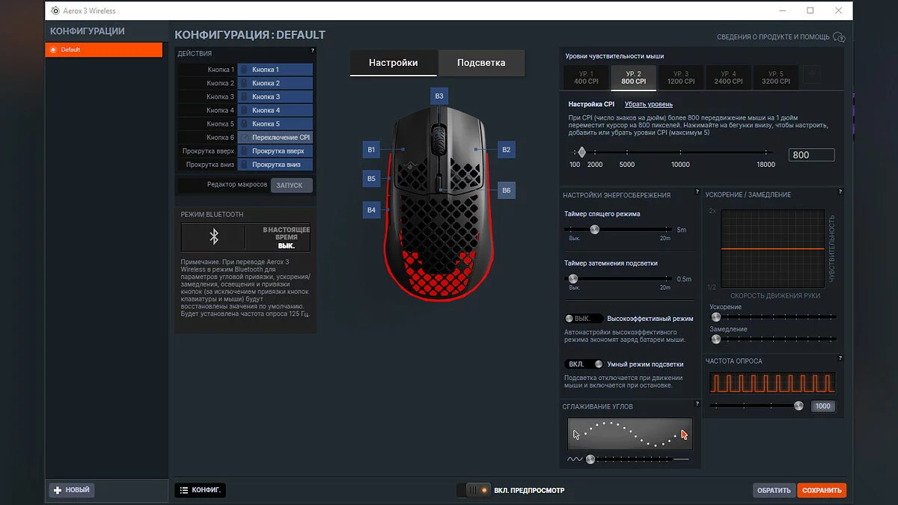Screen dimensions: 898x505
Task: Click polling rate field showing 1000
Action: point(822,406)
